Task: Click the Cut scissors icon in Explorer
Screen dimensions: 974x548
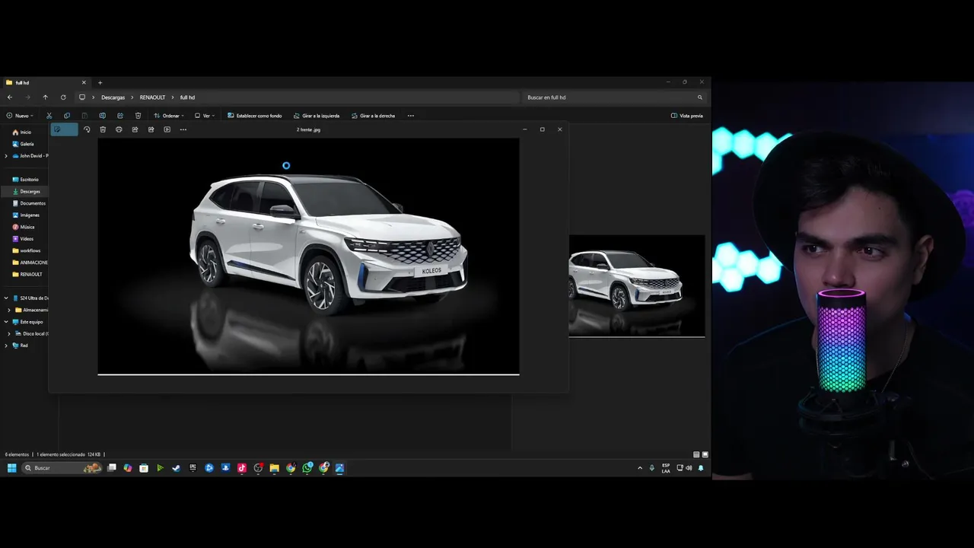Action: click(49, 116)
